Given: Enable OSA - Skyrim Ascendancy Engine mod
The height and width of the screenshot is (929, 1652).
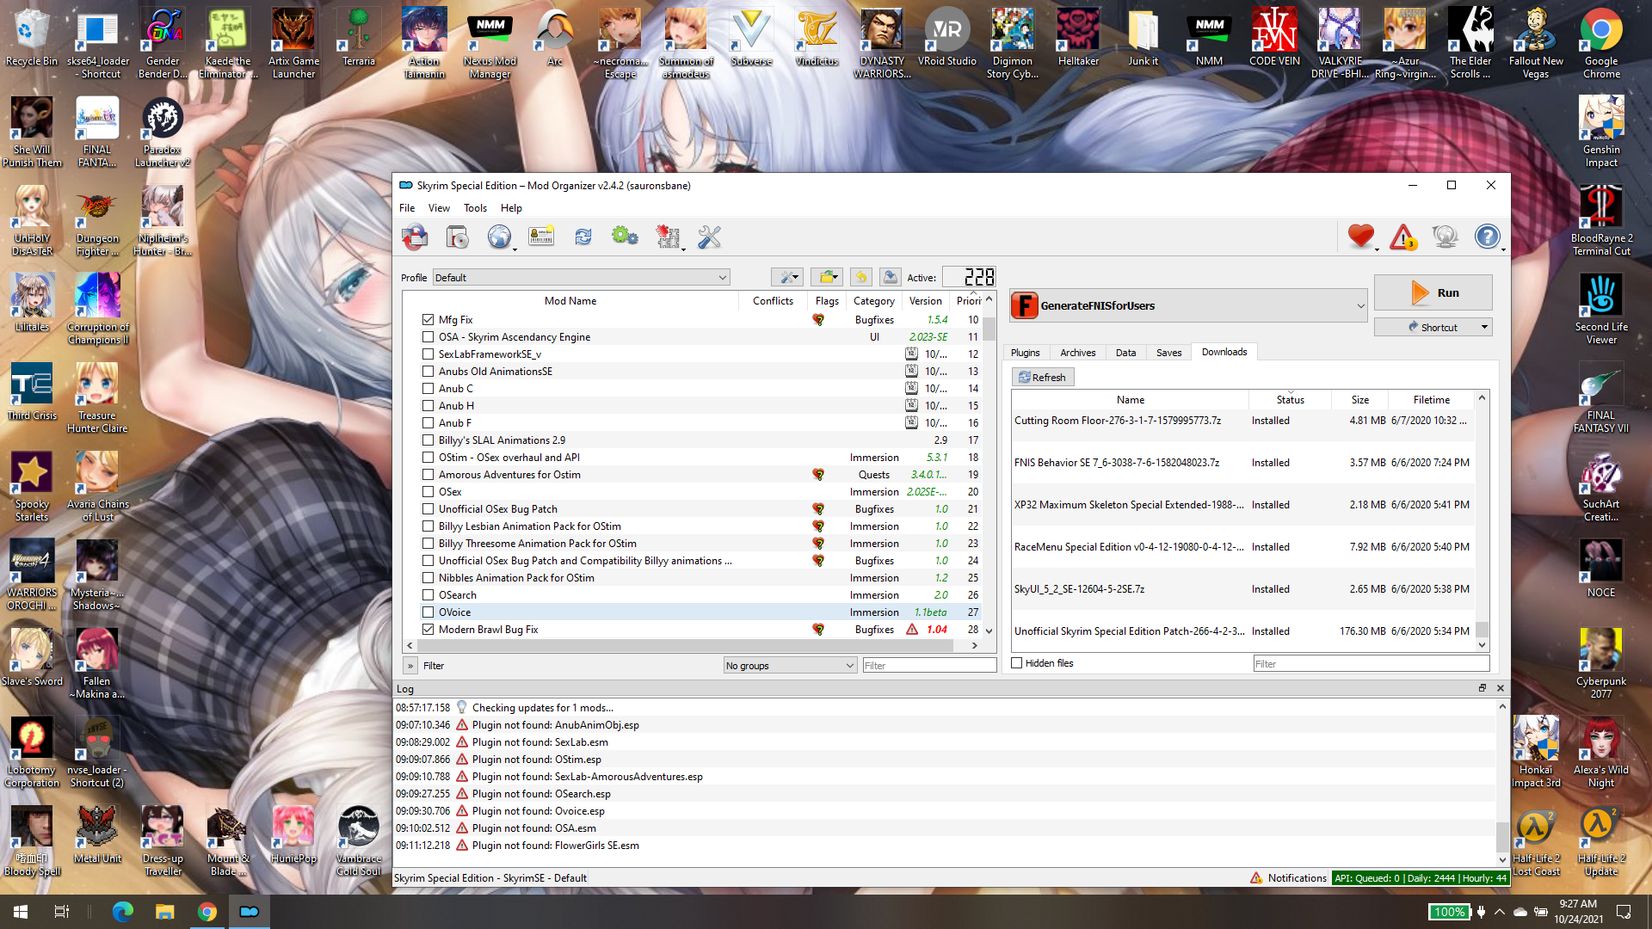Looking at the screenshot, I should pos(428,337).
